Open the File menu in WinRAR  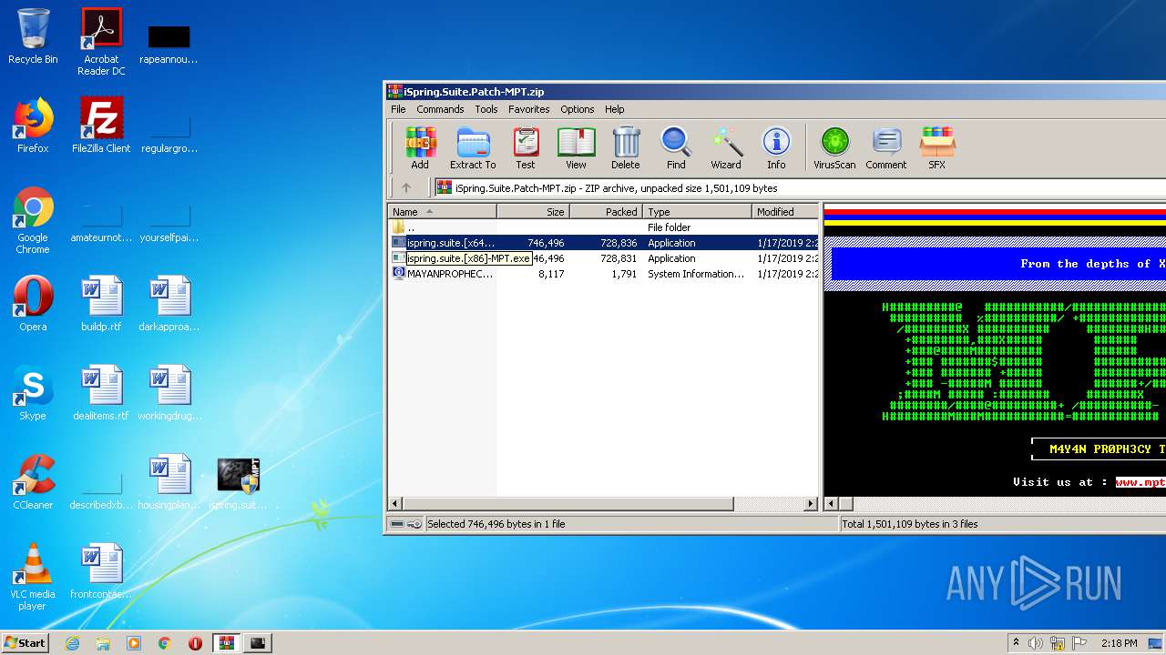click(398, 109)
